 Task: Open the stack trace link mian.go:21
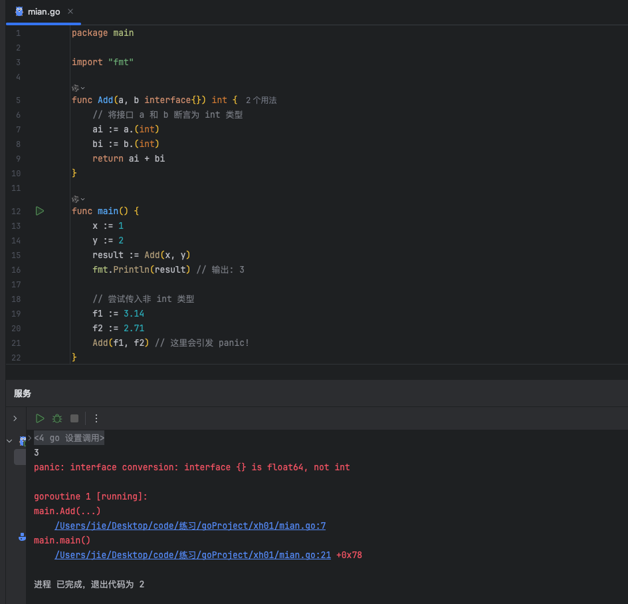pos(193,555)
